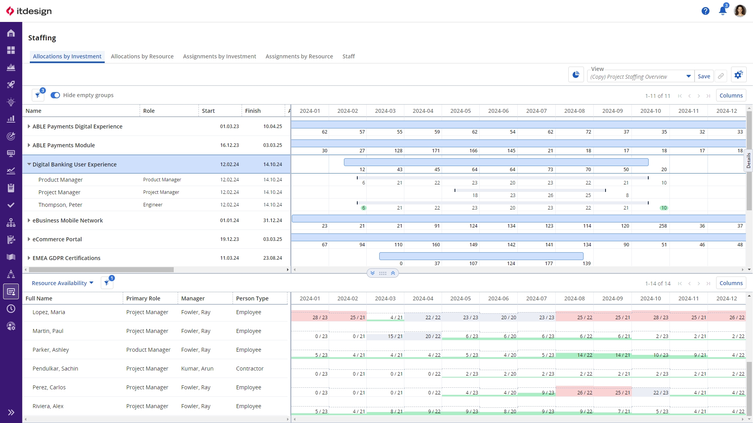Switch to Allocations by Resource tab
This screenshot has height=423, width=753.
click(x=142, y=56)
